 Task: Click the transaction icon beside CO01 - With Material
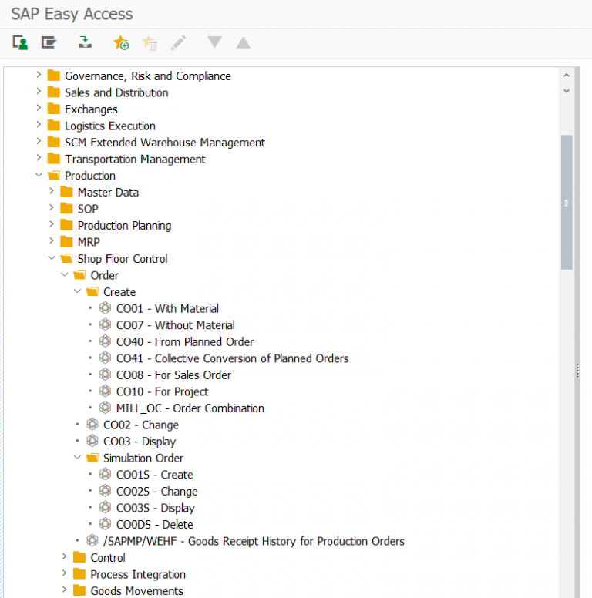(x=106, y=308)
